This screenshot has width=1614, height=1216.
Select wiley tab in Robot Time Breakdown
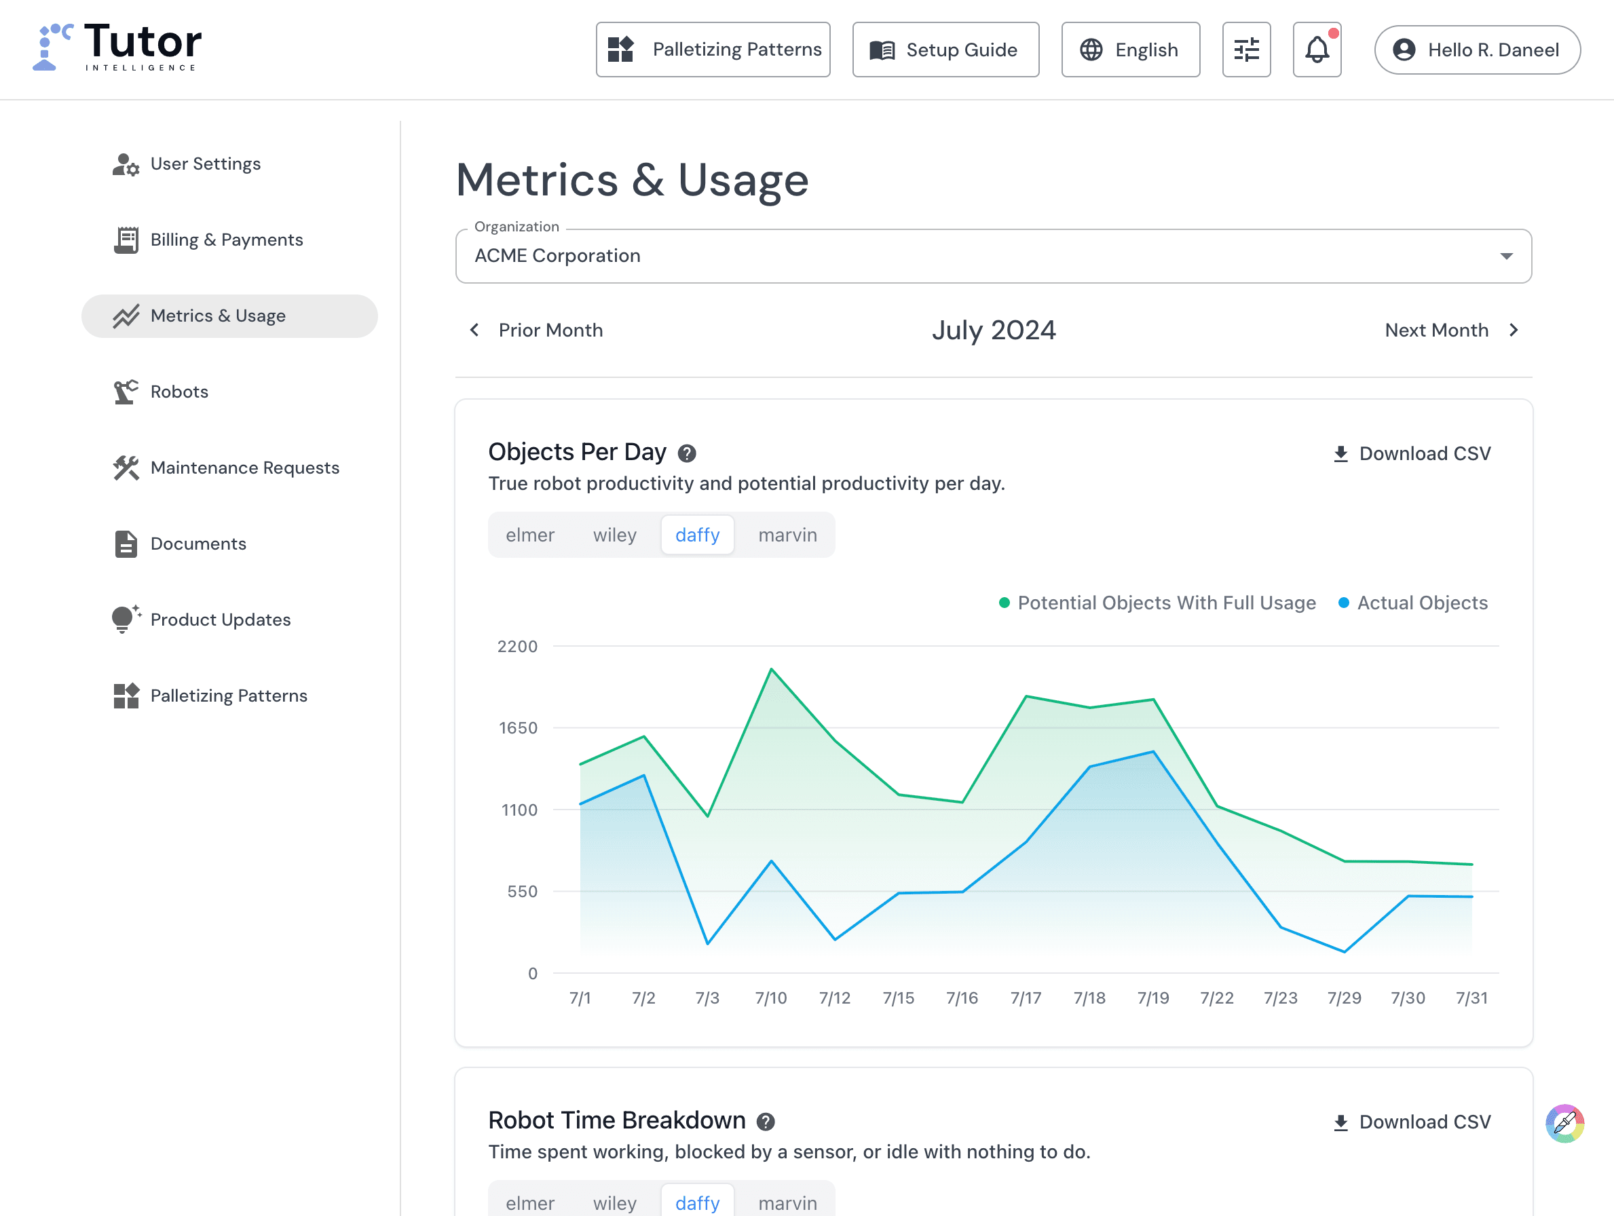point(614,1202)
